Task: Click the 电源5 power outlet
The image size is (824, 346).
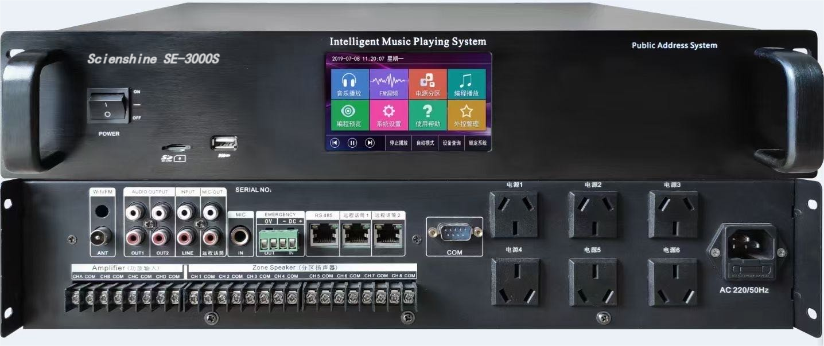Action: pyautogui.click(x=593, y=281)
